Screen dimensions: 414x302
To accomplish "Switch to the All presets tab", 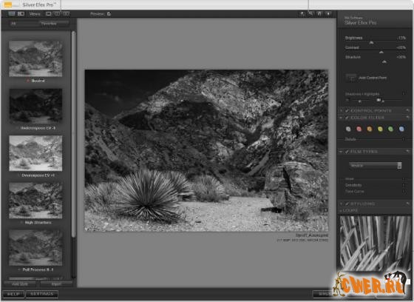I will [x=13, y=24].
